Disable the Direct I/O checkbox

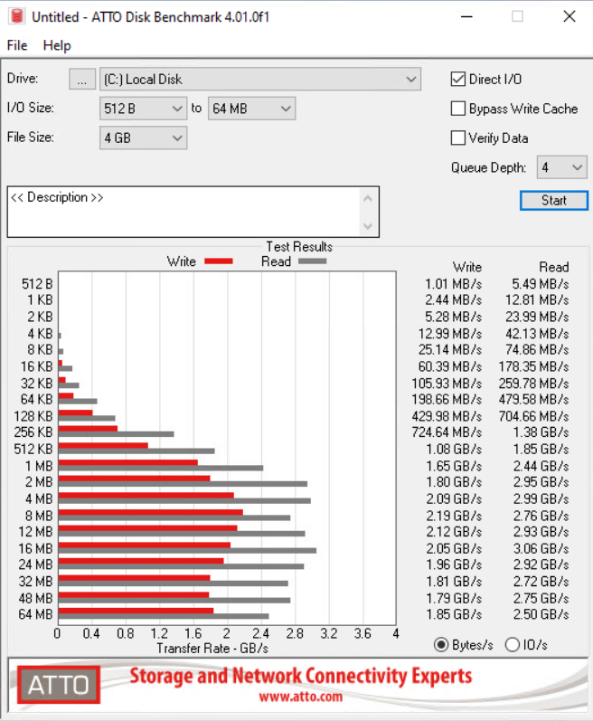(458, 80)
